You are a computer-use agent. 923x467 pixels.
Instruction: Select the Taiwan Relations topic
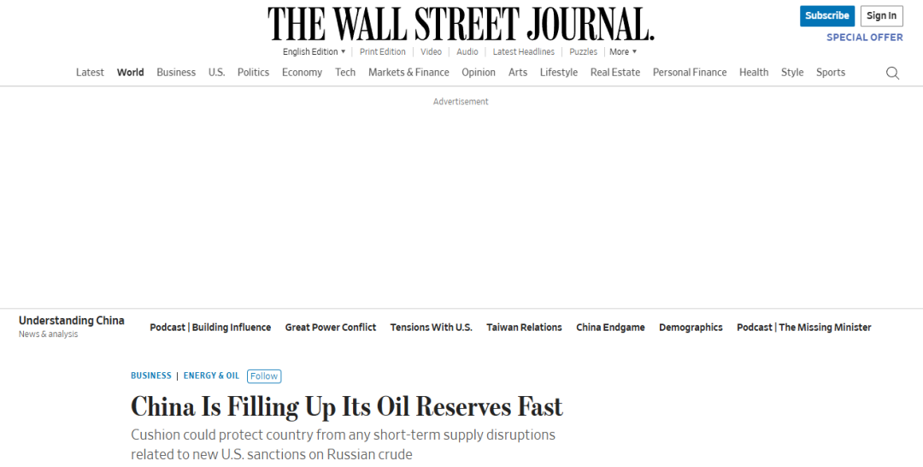click(524, 328)
